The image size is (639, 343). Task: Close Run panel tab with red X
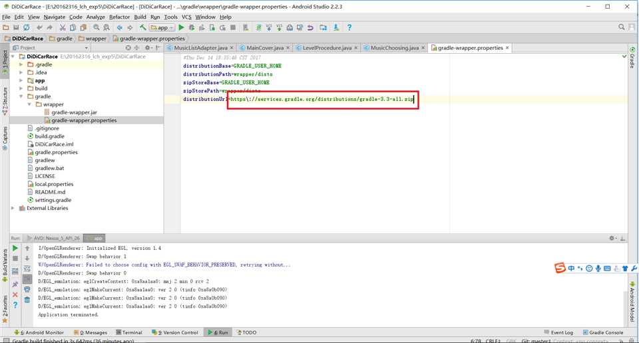click(x=15, y=294)
